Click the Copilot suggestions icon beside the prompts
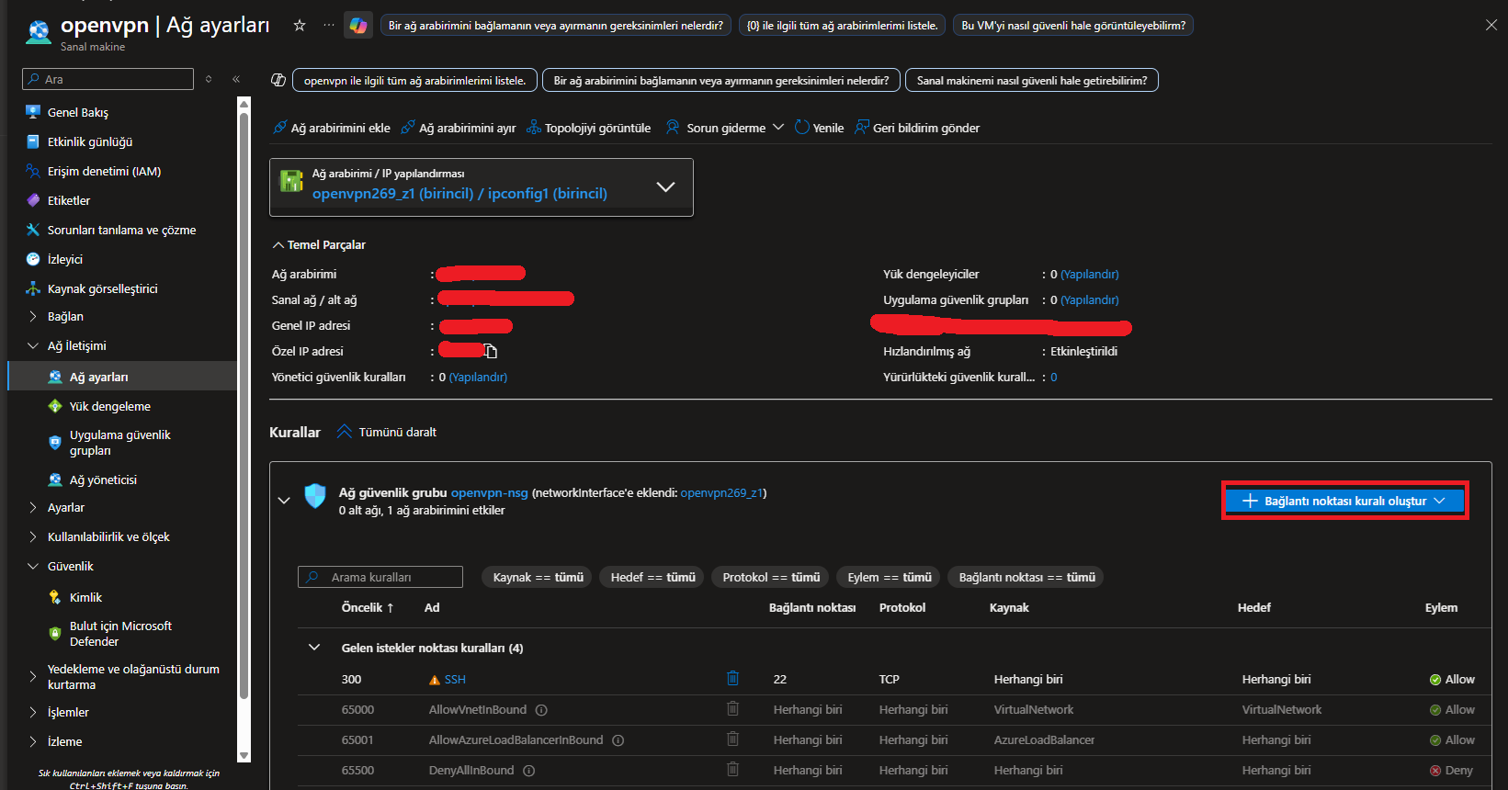1508x790 pixels. coord(278,81)
